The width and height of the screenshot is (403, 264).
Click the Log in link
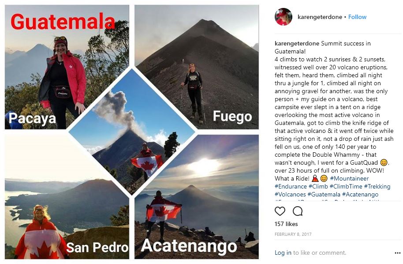(x=283, y=253)
